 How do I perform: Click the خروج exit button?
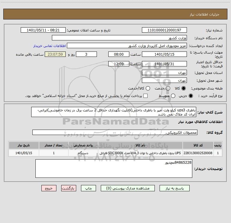click(49, 188)
